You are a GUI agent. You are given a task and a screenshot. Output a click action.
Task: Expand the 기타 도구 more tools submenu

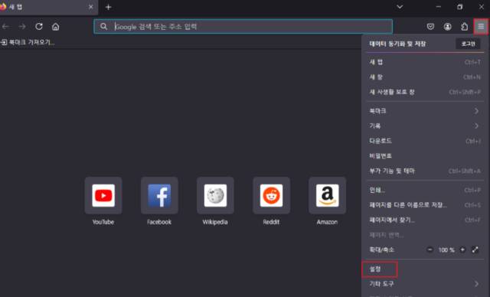tap(425, 284)
